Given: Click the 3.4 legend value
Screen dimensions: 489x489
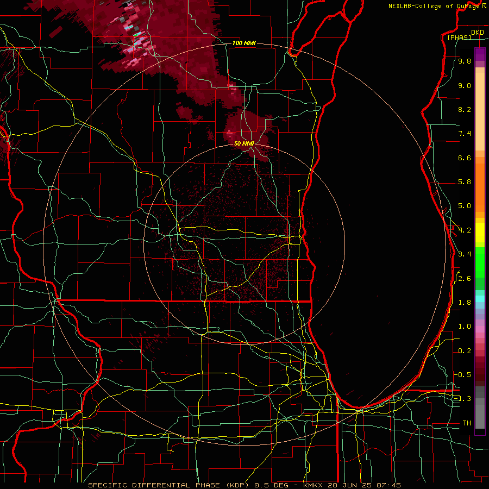Looking at the screenshot, I should click(x=465, y=254).
